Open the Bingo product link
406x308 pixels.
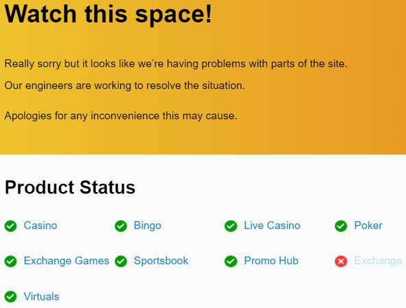148,226
